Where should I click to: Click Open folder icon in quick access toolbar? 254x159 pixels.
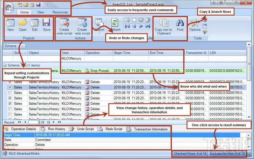pos(26,5)
